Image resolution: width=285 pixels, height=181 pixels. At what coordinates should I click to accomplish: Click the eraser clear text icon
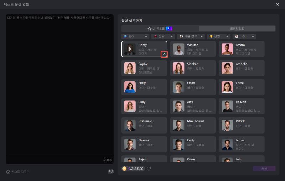click(8, 171)
